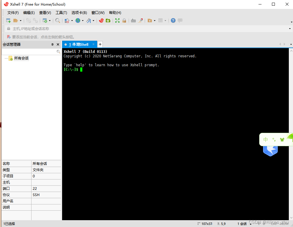Toggle the Chinese input method indicator
The height and width of the screenshot is (227, 293).
click(265, 139)
